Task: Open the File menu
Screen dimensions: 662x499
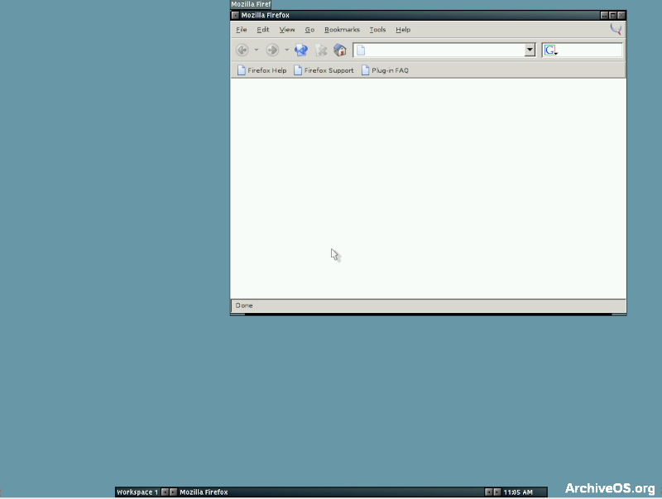Action: click(x=241, y=30)
